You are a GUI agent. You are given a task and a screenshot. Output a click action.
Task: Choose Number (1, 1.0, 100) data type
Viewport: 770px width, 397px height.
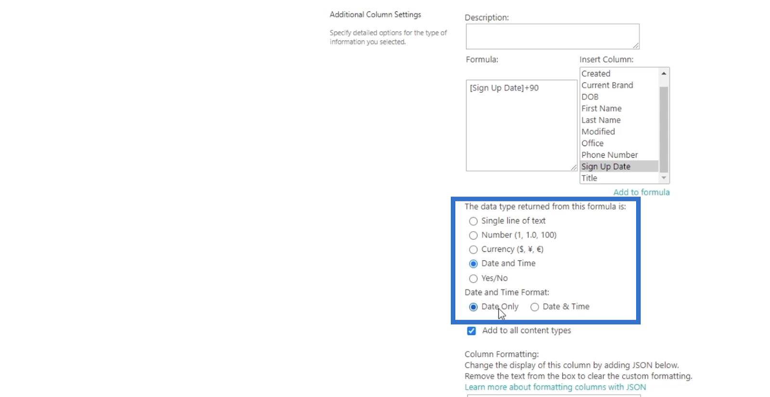pos(474,236)
